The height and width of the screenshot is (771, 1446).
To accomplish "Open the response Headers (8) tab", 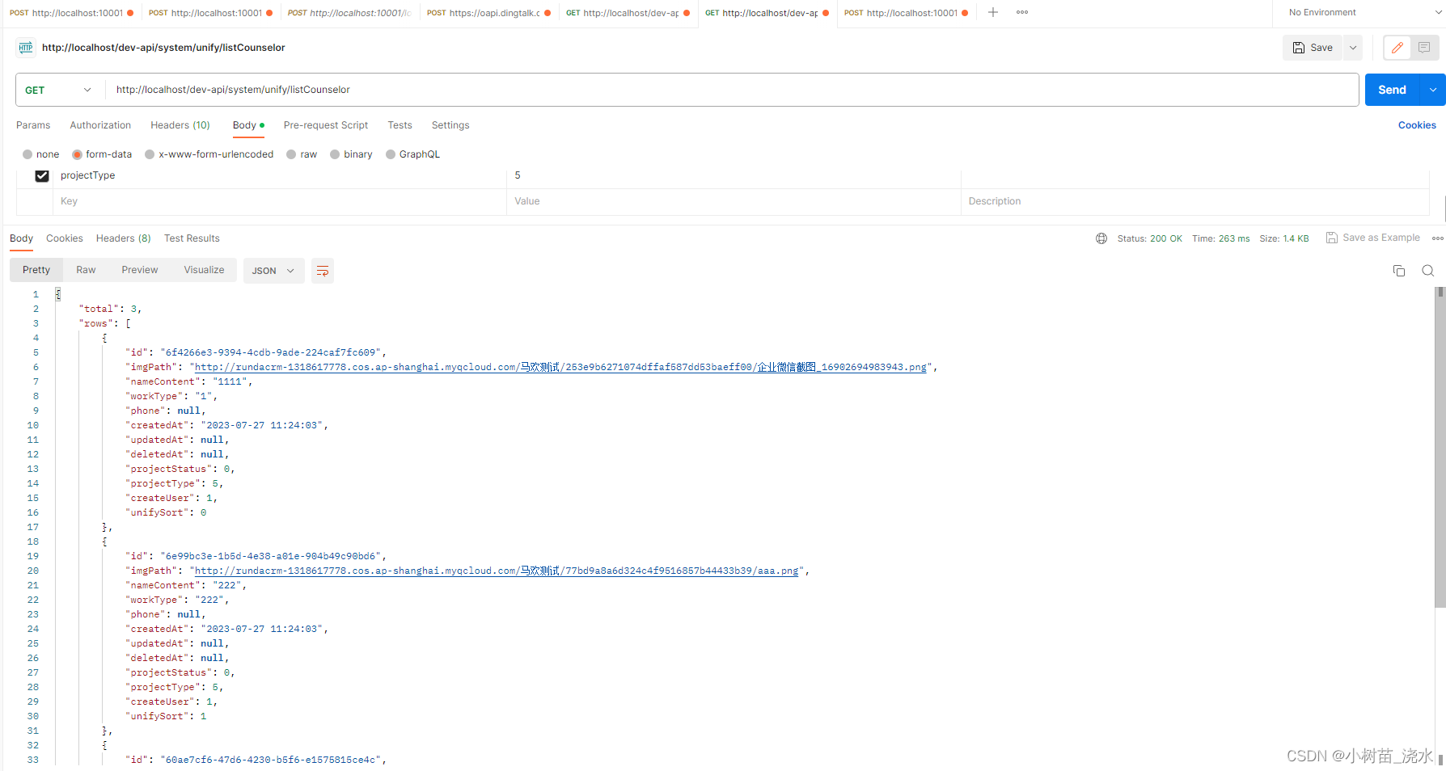I will (123, 238).
